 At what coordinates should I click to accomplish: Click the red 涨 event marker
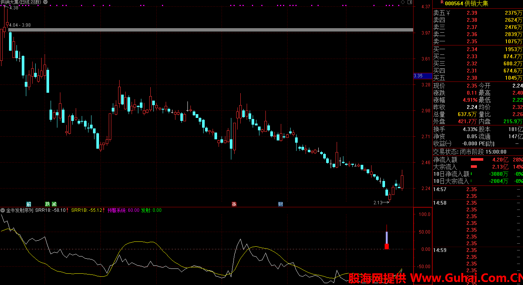point(234,204)
